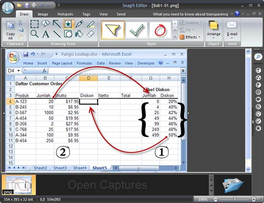This screenshot has height=203, width=264.
Task: Open the dropdown arrow beside transparency tip
Action: click(232, 13)
